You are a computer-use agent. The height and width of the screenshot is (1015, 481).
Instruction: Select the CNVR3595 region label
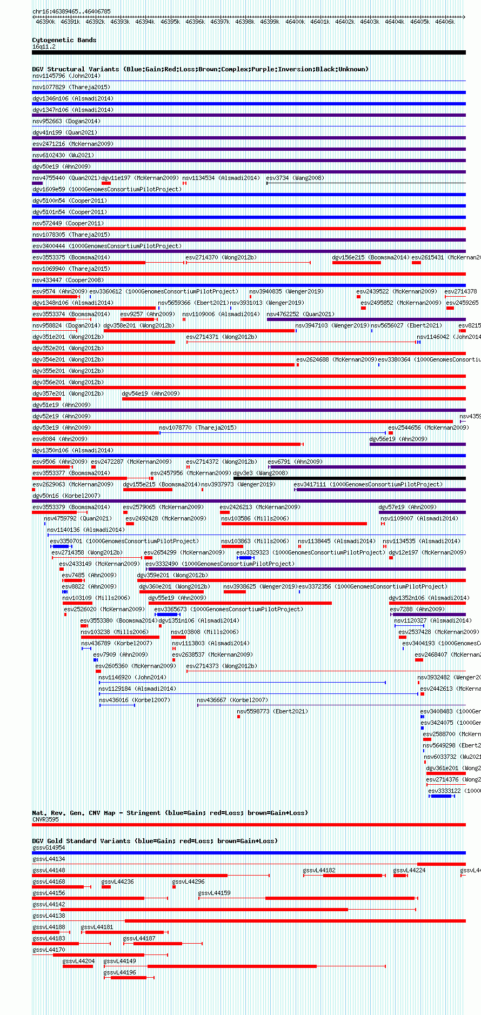click(45, 819)
